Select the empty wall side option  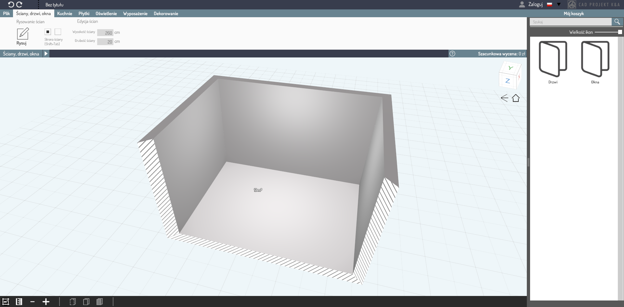[58, 32]
